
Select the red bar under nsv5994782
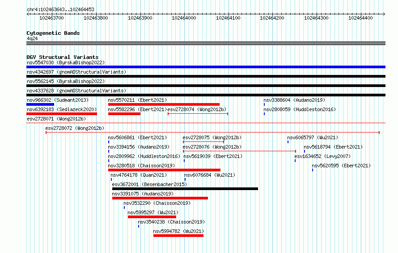click(178, 236)
